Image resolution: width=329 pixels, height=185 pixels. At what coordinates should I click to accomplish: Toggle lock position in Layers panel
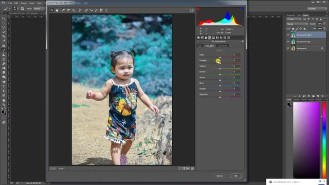click(x=301, y=29)
